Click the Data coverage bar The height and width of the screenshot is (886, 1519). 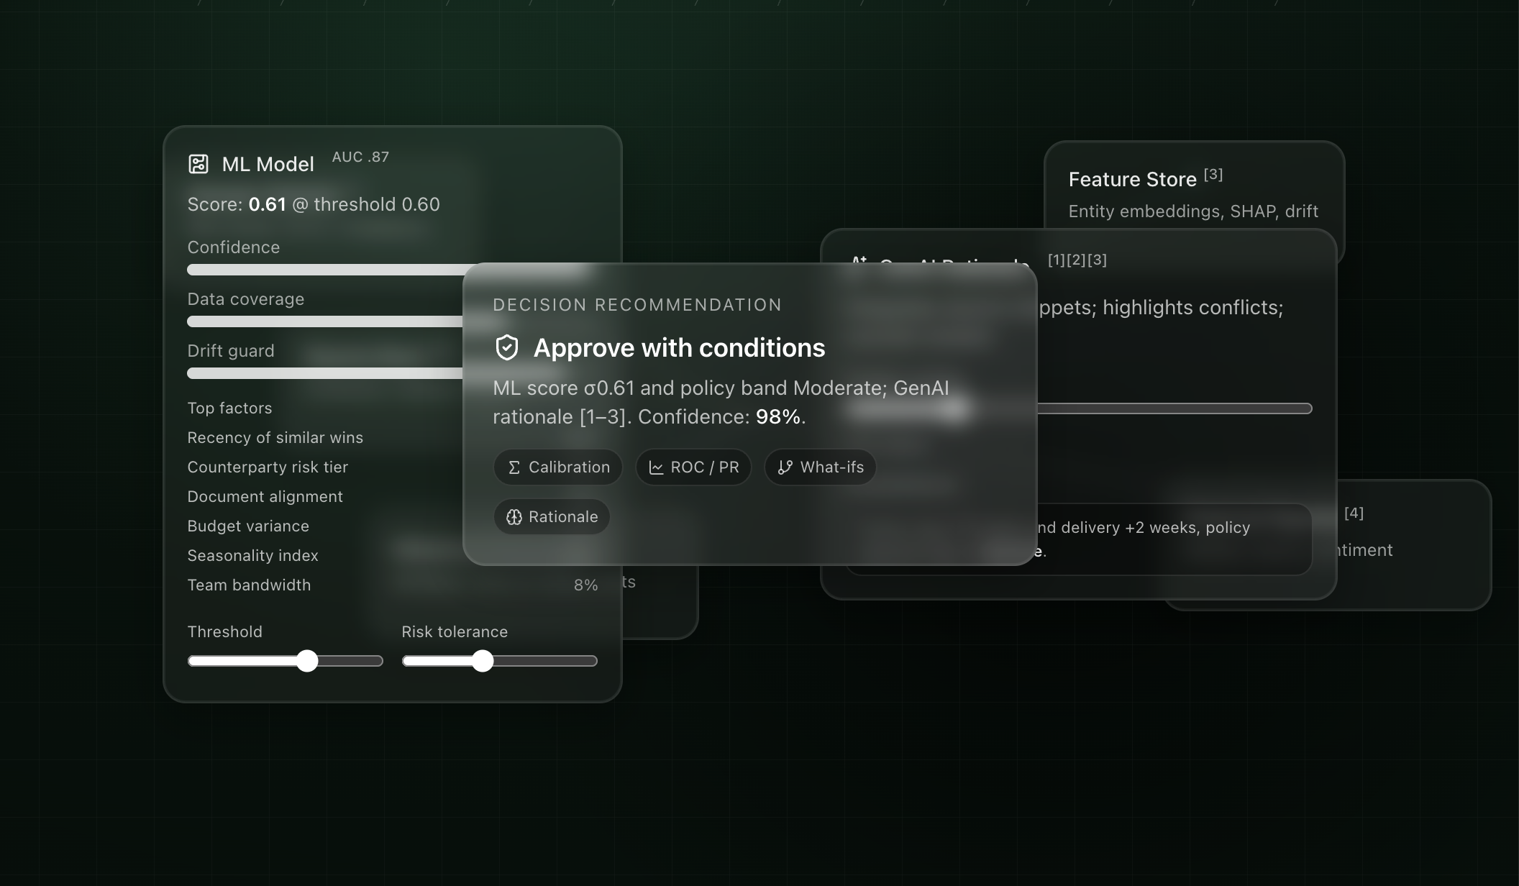point(324,321)
